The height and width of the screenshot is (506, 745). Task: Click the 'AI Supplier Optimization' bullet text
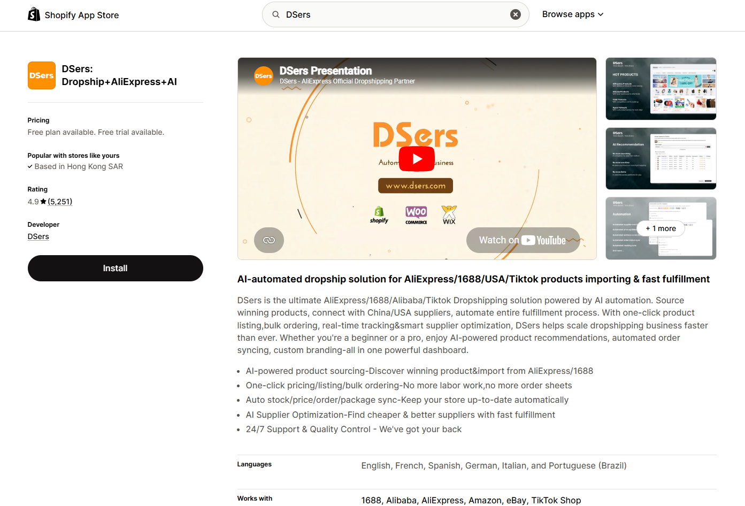(x=401, y=415)
